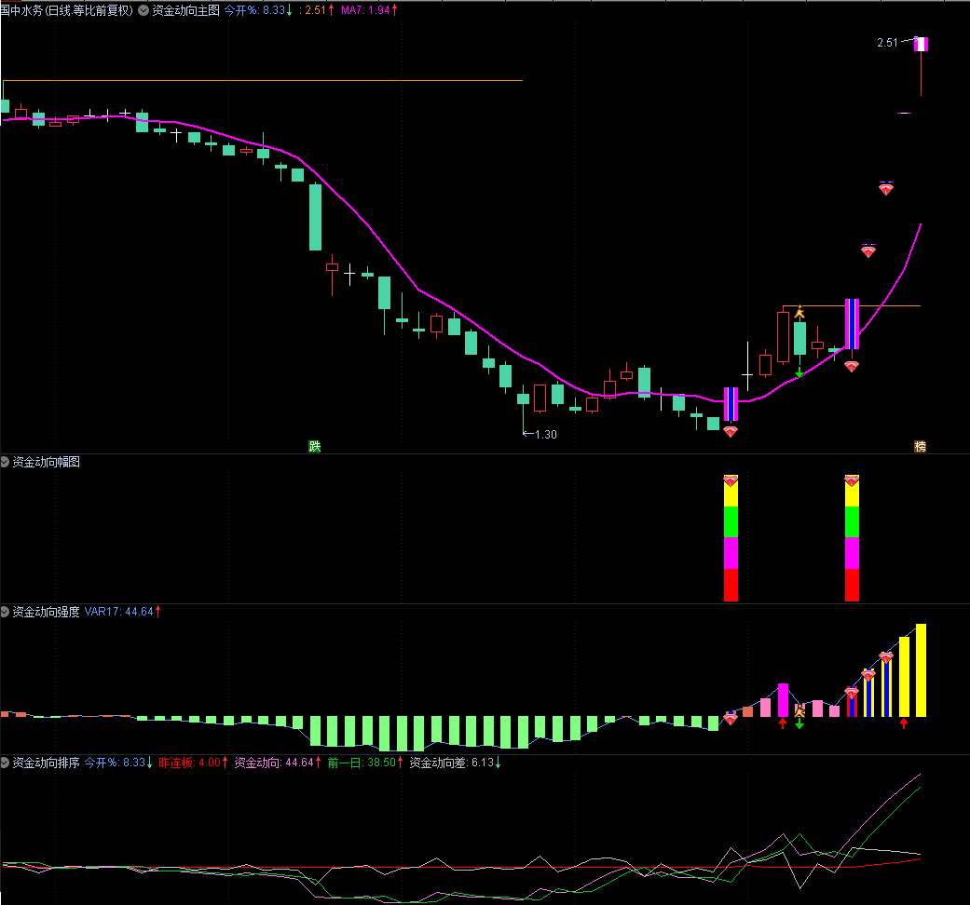970x905 pixels.
Task: Click the 2.51 high price label
Action: point(887,43)
